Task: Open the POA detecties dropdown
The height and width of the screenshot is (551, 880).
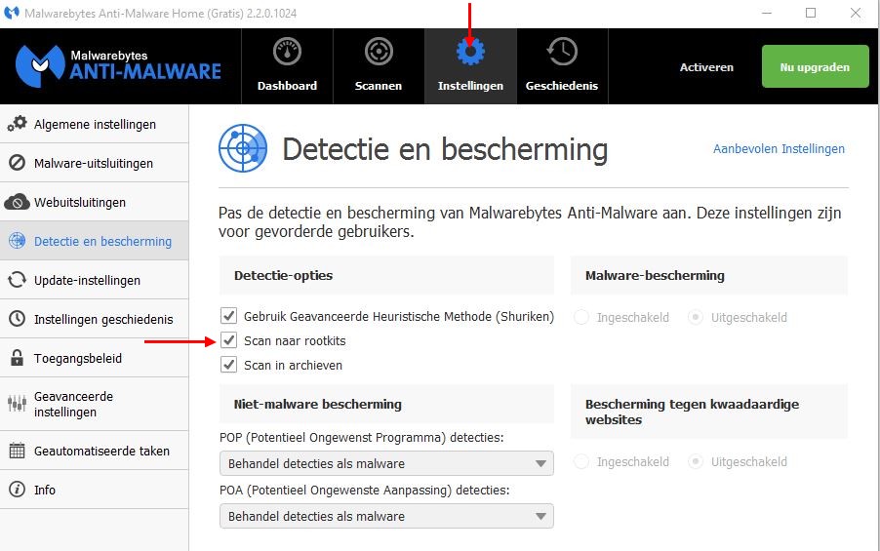Action: (x=386, y=516)
